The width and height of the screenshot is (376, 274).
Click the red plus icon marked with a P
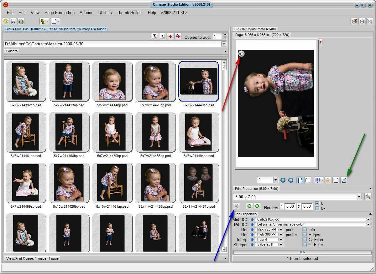178,36
